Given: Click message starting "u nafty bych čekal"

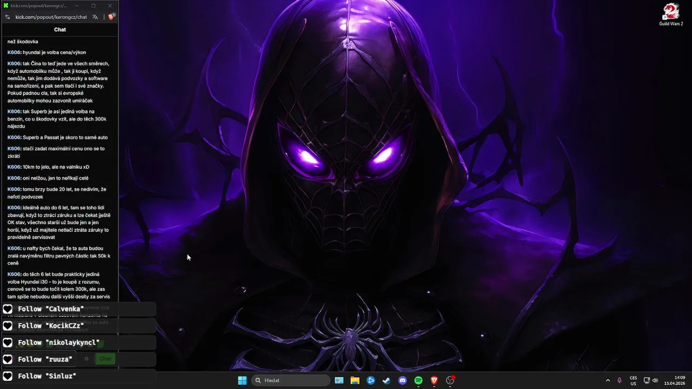Looking at the screenshot, I should coord(59,256).
